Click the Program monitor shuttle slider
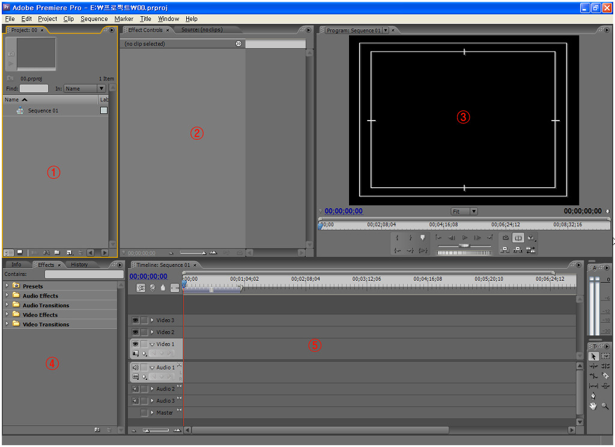615x447 pixels. (464, 246)
